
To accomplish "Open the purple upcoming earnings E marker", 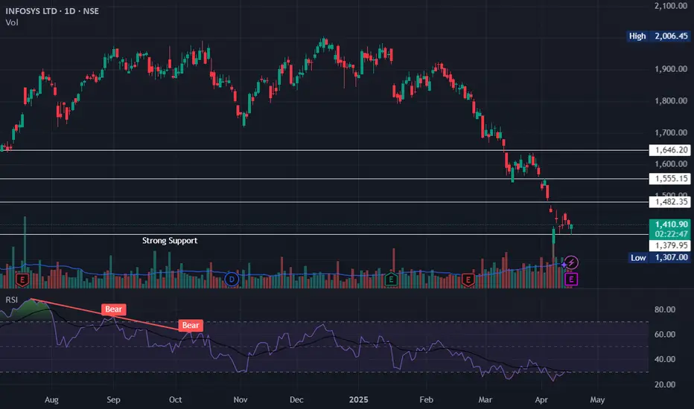I will pyautogui.click(x=571, y=280).
